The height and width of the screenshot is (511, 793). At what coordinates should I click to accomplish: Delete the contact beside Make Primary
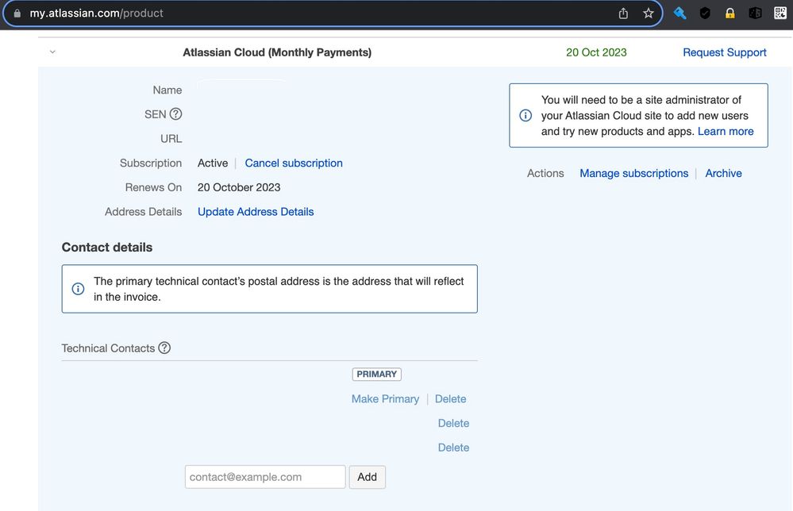pyautogui.click(x=451, y=399)
